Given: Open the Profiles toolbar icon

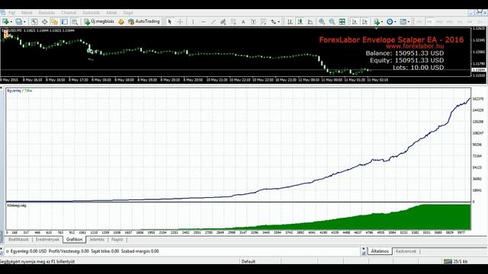Looking at the screenshot, I should tap(18, 21).
